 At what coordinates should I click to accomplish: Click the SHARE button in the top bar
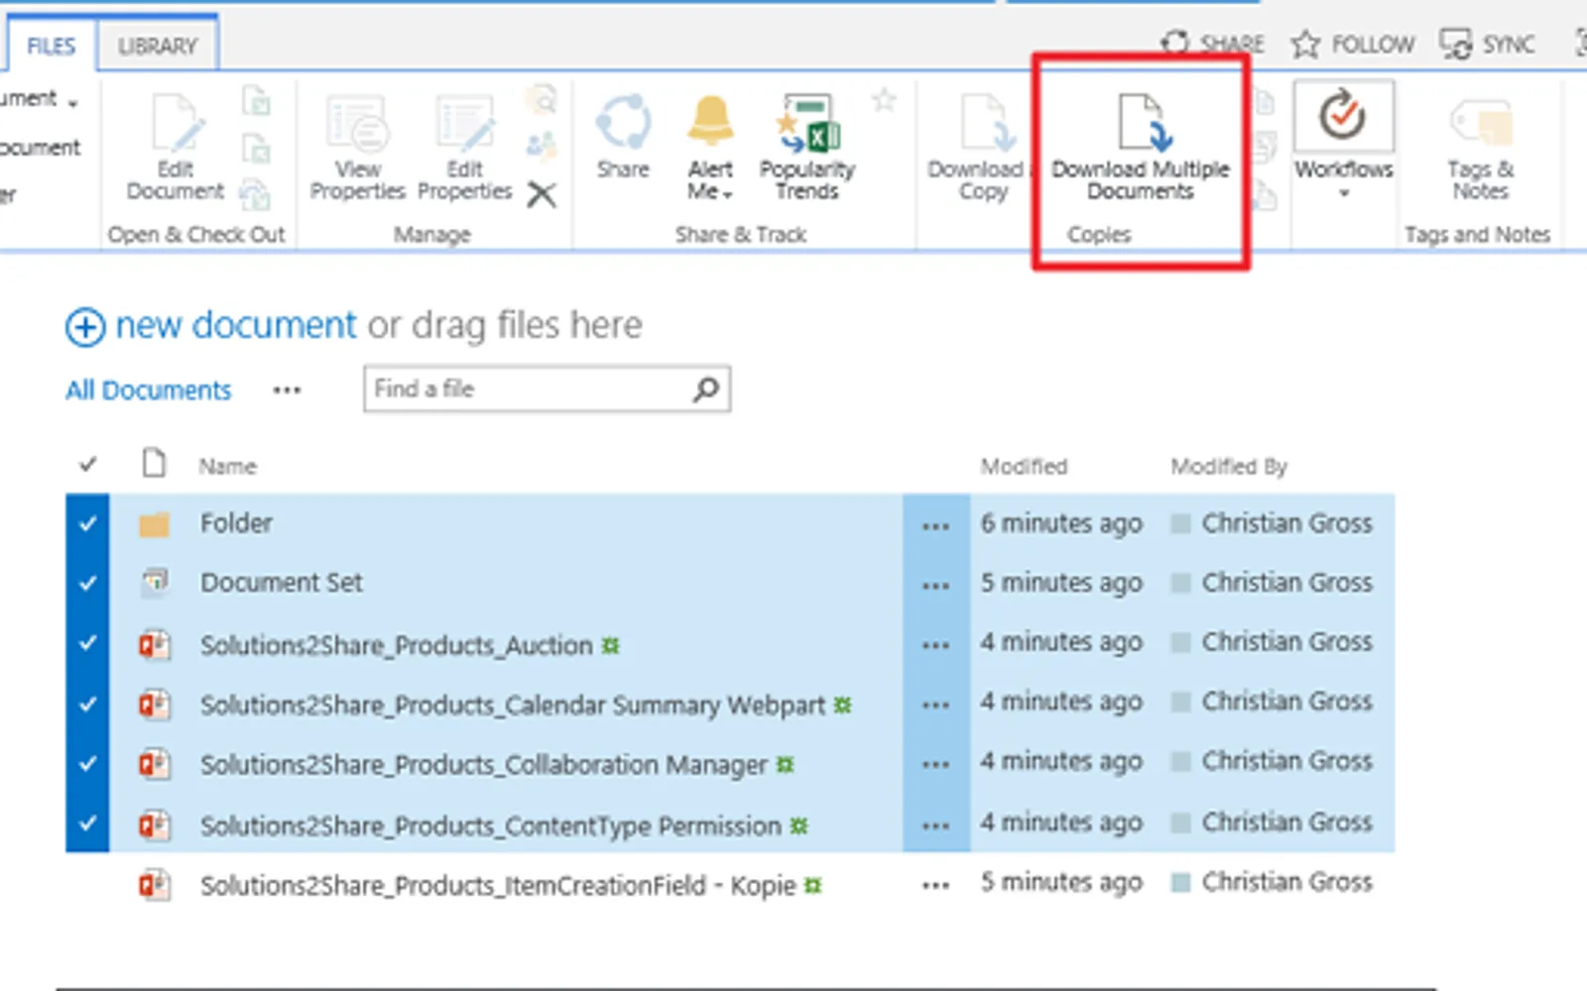(1213, 44)
